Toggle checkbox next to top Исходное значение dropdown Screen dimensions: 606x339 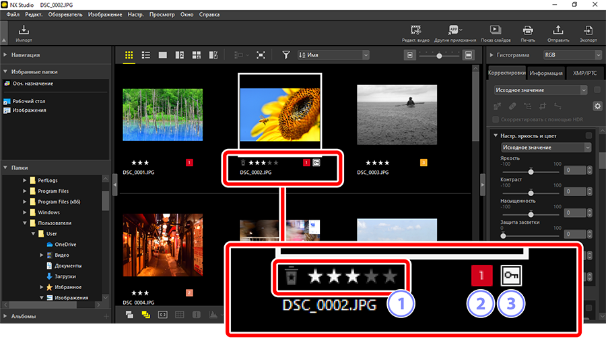[597, 90]
